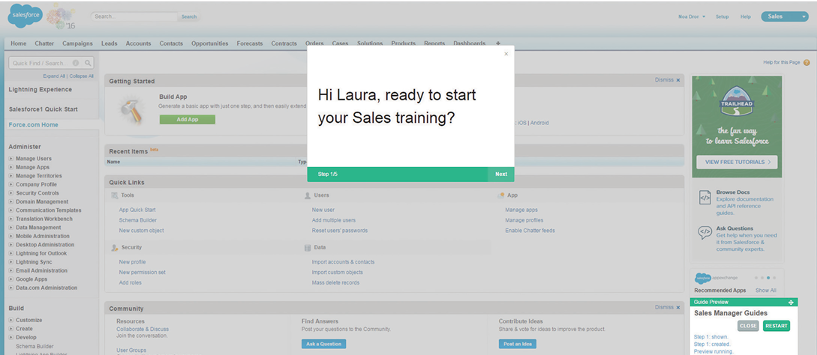817x355 pixels.
Task: Open the Home tab
Action: click(x=18, y=43)
